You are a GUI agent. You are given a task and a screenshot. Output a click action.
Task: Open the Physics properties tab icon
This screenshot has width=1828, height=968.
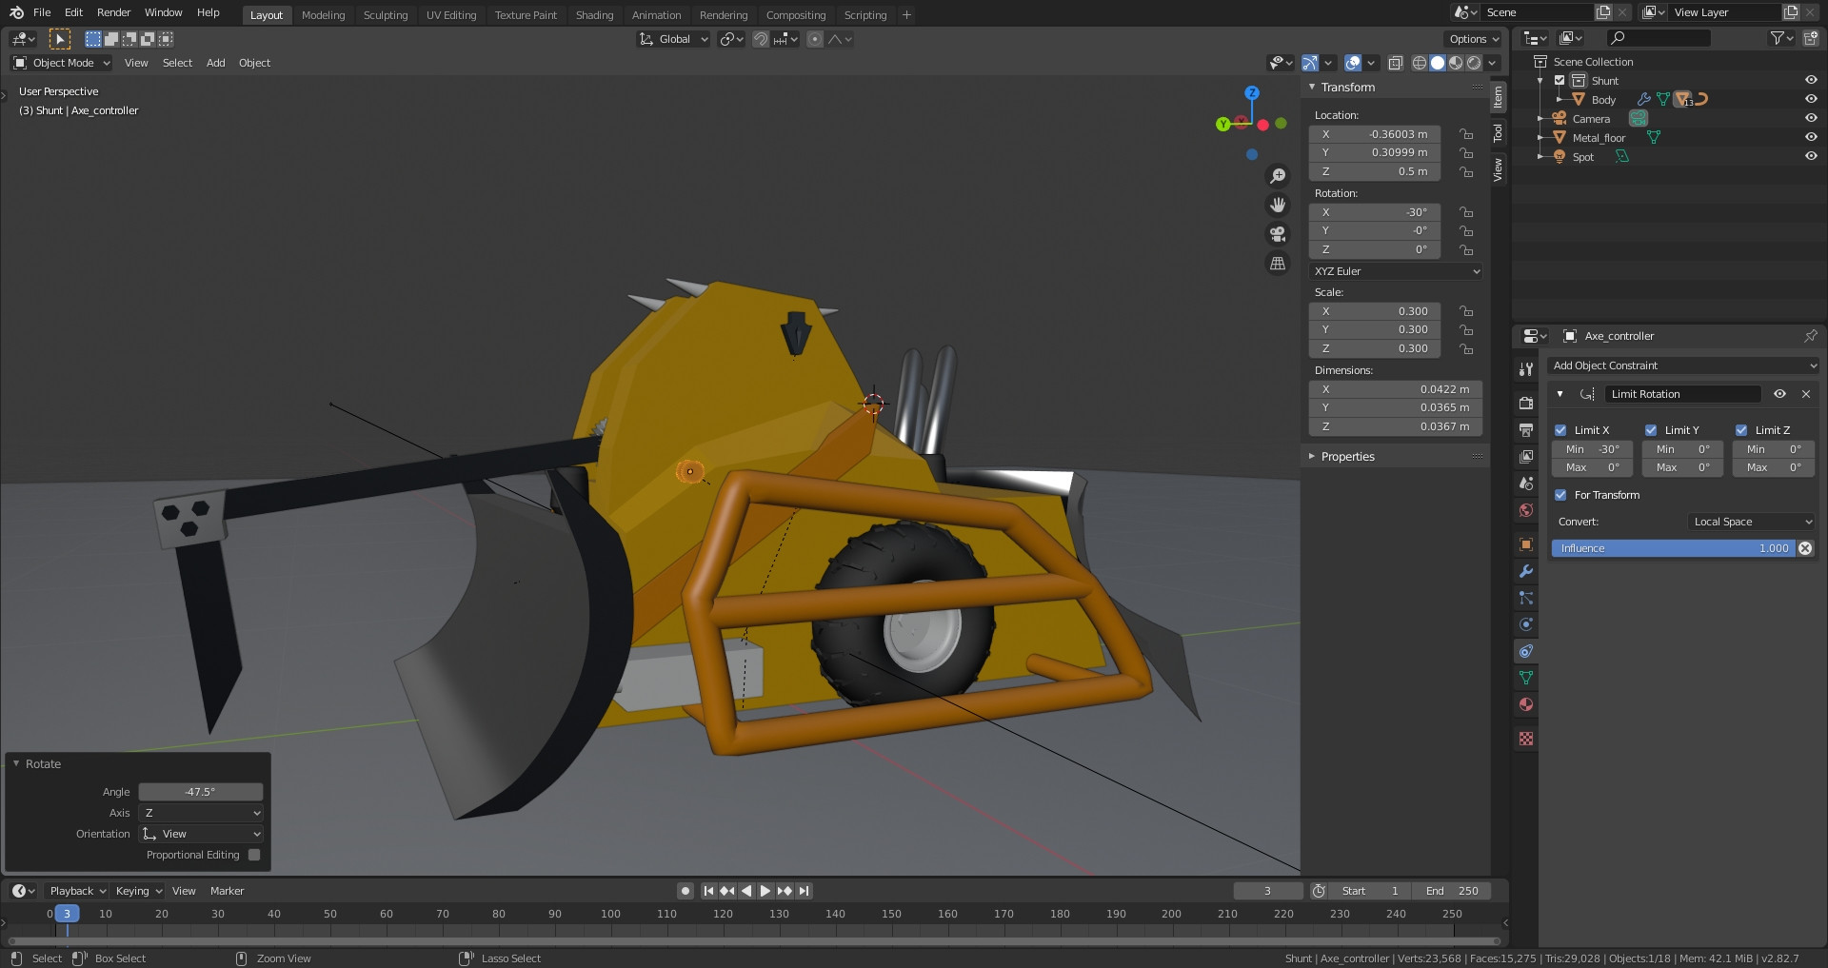pyautogui.click(x=1526, y=624)
